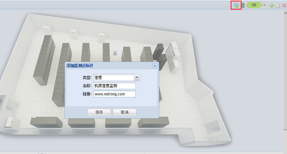
Task: Click the 链接 input field
Action: [114, 94]
